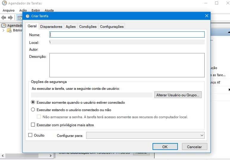230x160 pixels.
Task: Close the Criar Tarefa dialog with X
Action: coord(206,16)
